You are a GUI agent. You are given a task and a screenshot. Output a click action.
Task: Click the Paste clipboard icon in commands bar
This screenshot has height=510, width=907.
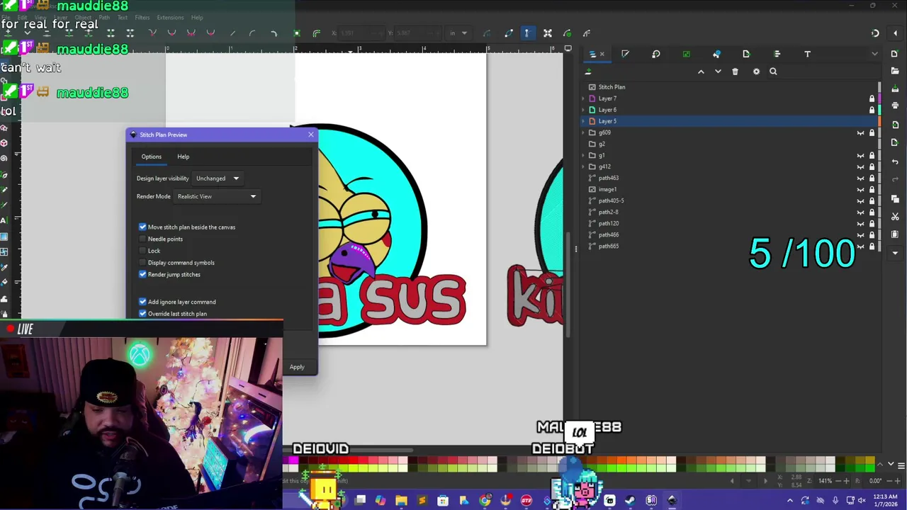(896, 234)
